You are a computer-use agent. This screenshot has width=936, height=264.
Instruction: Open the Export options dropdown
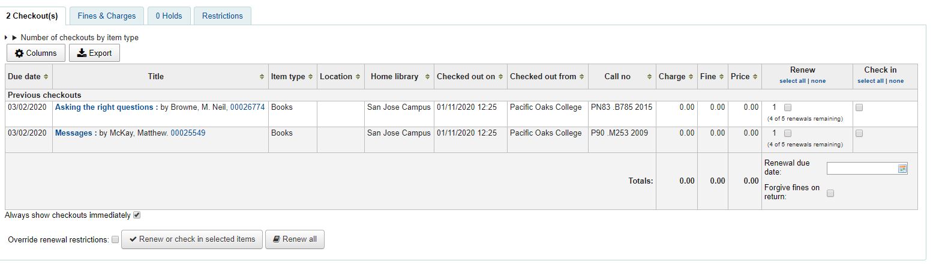pyautogui.click(x=94, y=53)
